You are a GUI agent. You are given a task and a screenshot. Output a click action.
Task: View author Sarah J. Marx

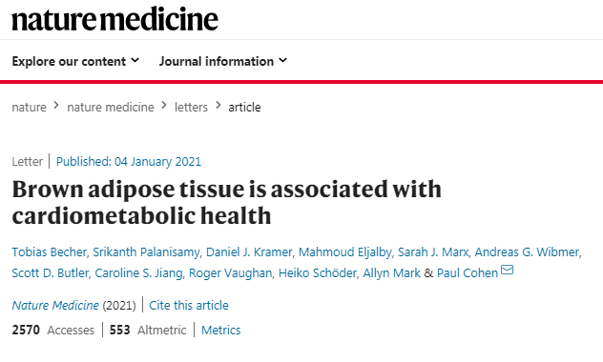[x=433, y=252]
